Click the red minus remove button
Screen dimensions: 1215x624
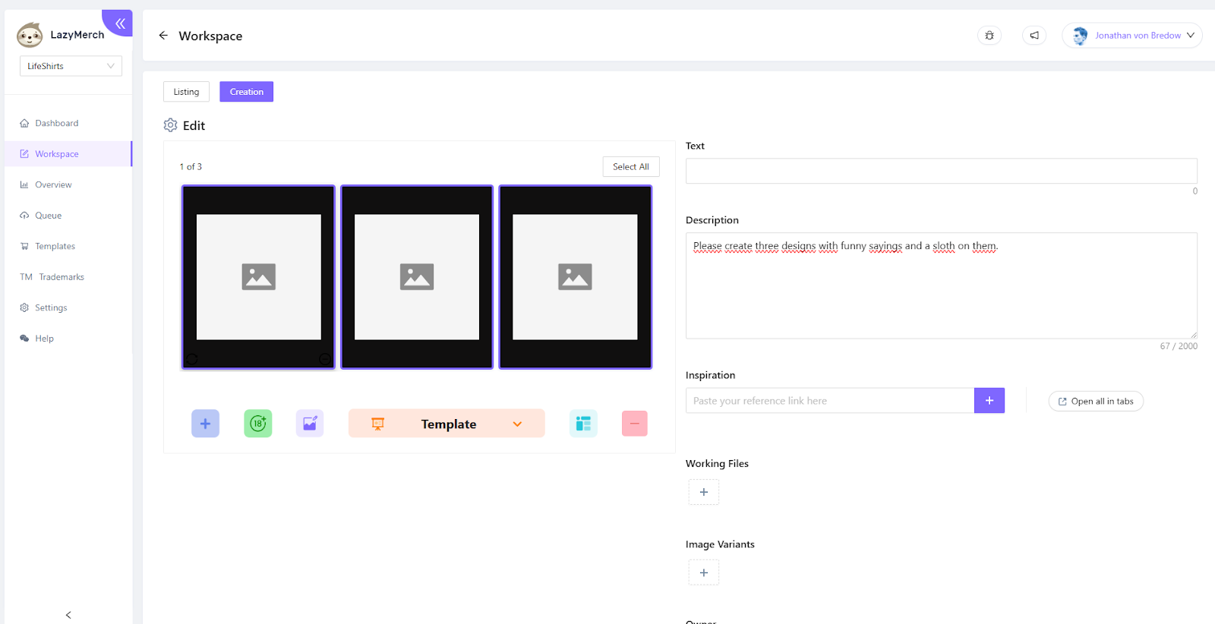[x=635, y=424]
